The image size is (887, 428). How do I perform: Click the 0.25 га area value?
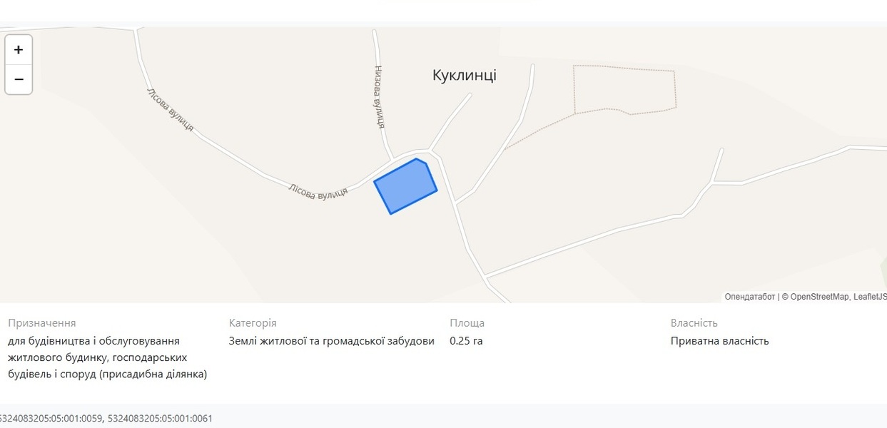coord(466,341)
